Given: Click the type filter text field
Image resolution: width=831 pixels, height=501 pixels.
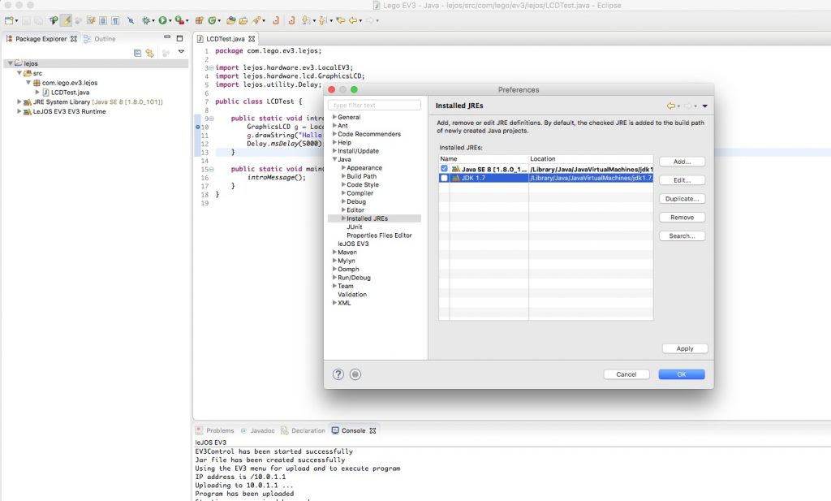Looking at the screenshot, I should coord(374,105).
